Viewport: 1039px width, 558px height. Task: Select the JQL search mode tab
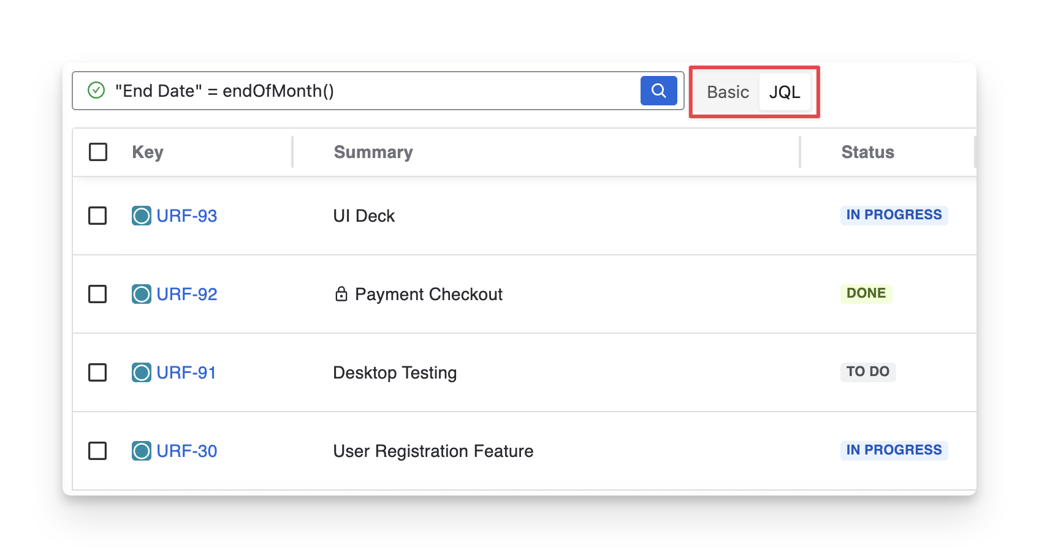pyautogui.click(x=785, y=92)
